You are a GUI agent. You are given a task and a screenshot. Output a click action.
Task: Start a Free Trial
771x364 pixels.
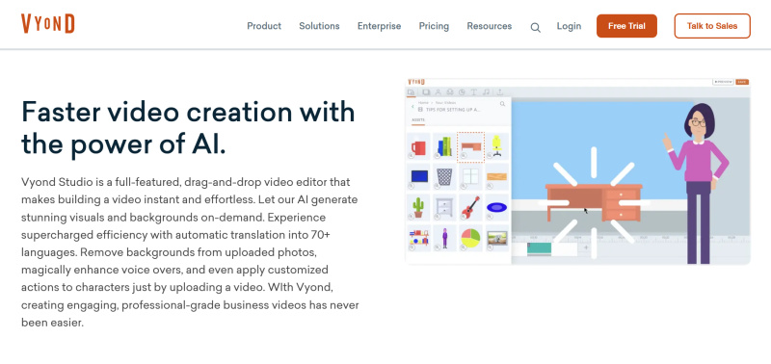pos(626,26)
